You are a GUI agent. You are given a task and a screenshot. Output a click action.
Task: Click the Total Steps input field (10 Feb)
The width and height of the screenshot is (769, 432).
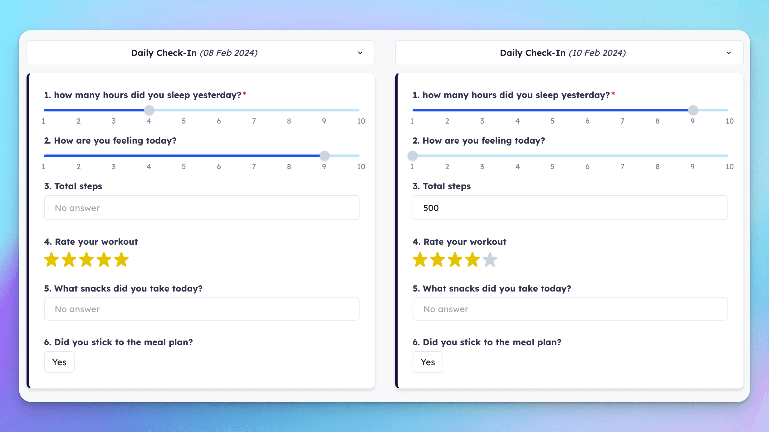click(x=570, y=208)
